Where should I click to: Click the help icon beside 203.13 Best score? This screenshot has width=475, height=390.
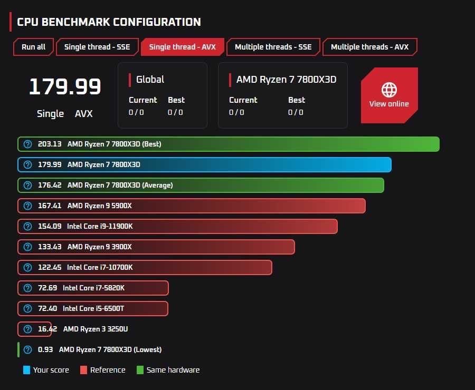pos(27,144)
